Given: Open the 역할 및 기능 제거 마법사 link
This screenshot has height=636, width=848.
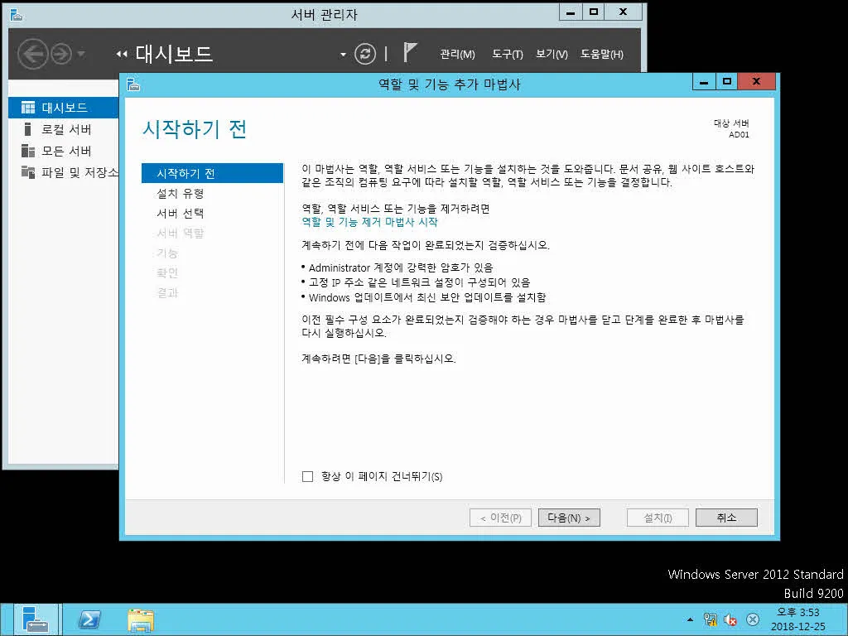Looking at the screenshot, I should [x=370, y=222].
